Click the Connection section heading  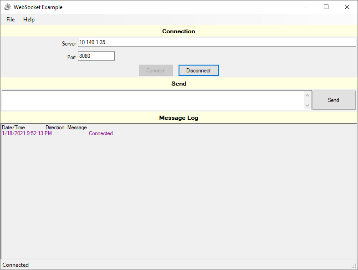click(x=179, y=31)
